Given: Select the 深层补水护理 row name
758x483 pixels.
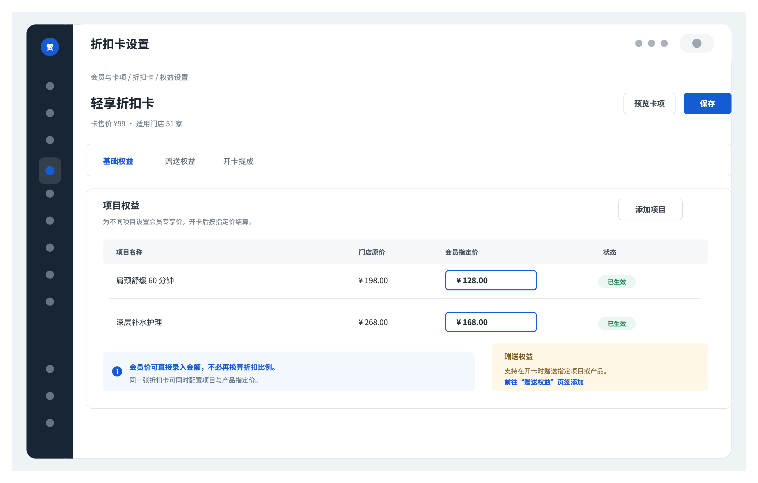Looking at the screenshot, I should coord(139,323).
